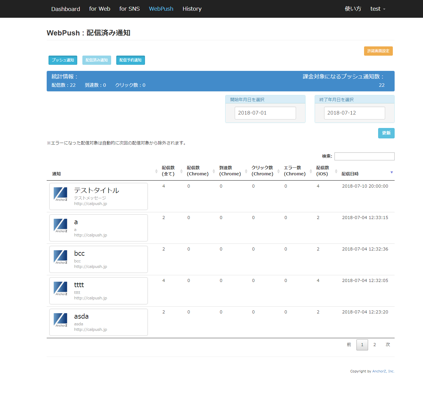Switch to 配信予約通知 tab button

click(x=130, y=60)
